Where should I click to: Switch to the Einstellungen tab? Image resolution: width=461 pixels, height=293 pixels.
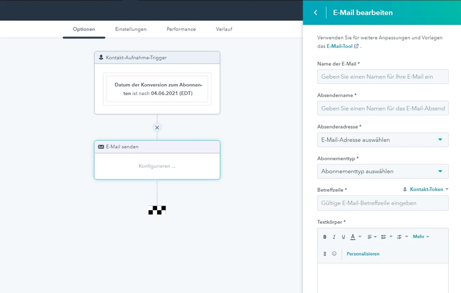click(x=131, y=29)
